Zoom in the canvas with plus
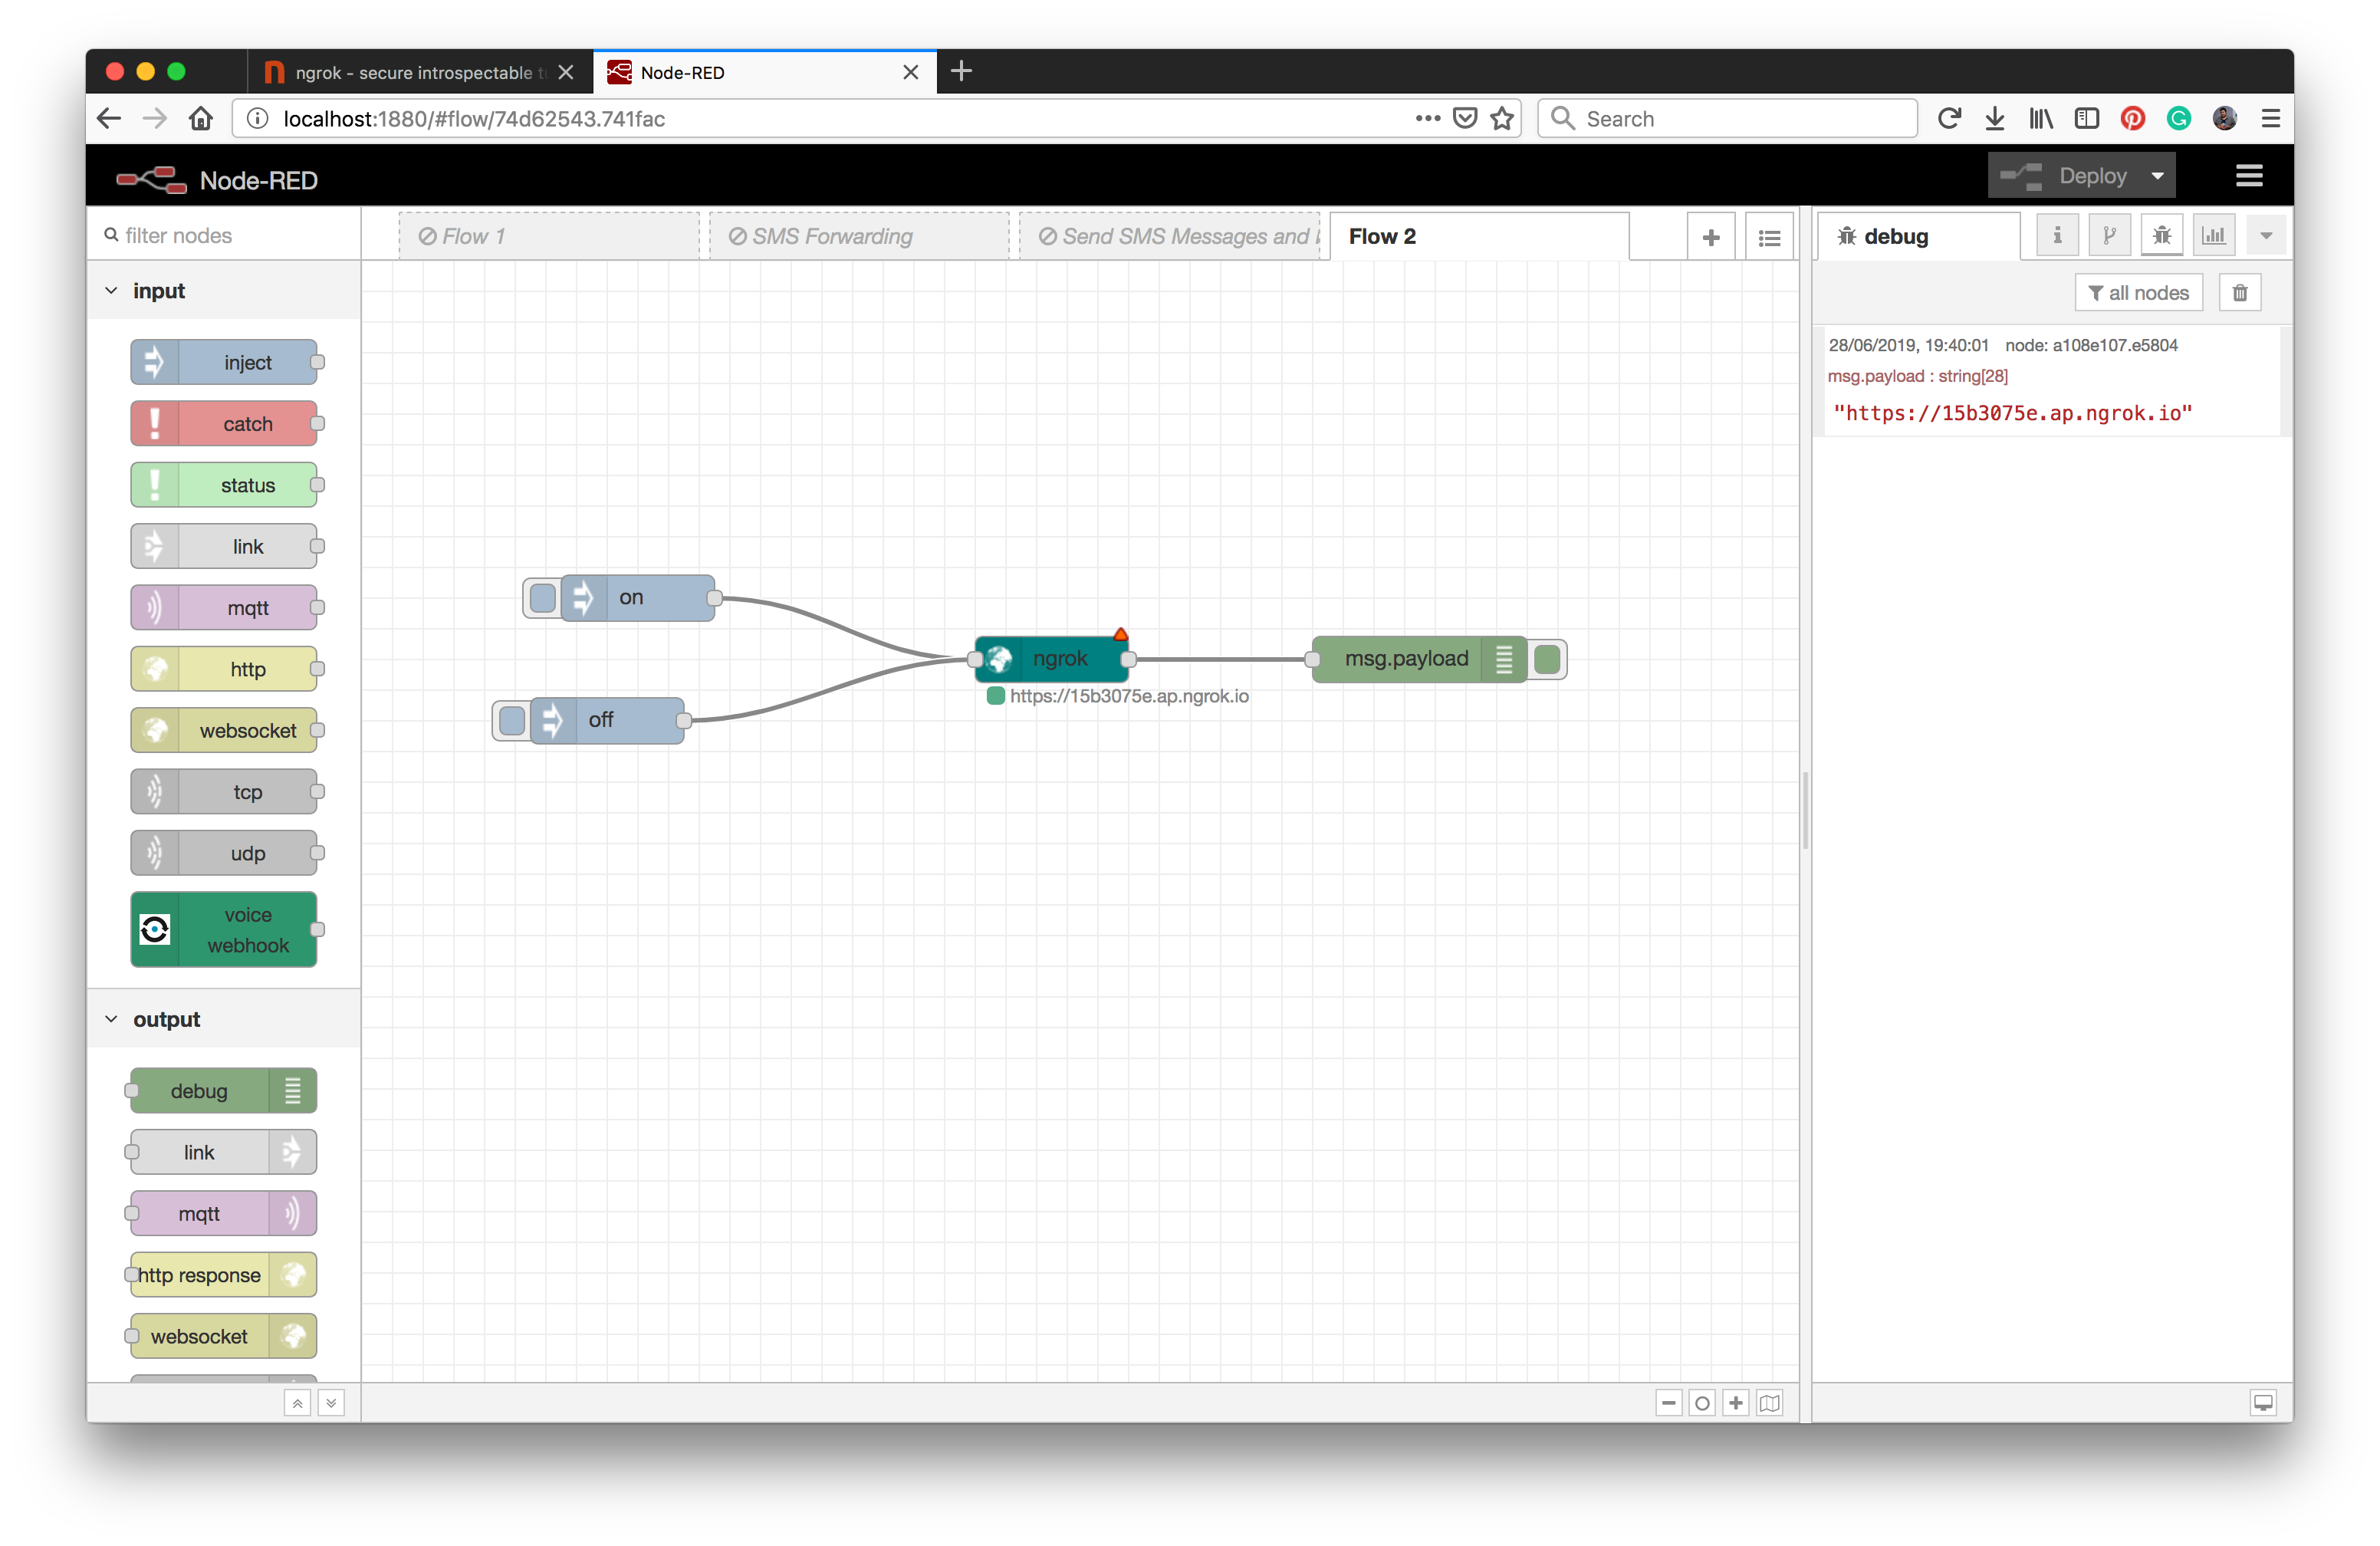This screenshot has width=2380, height=1546. coord(1736,1403)
